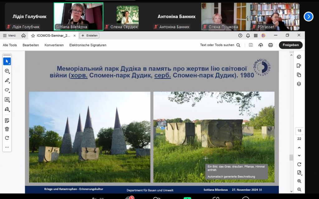
Task: Open the page thumbnails panel
Action: pyautogui.click(x=299, y=75)
